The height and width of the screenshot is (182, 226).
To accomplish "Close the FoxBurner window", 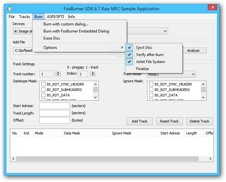I will (212, 7).
